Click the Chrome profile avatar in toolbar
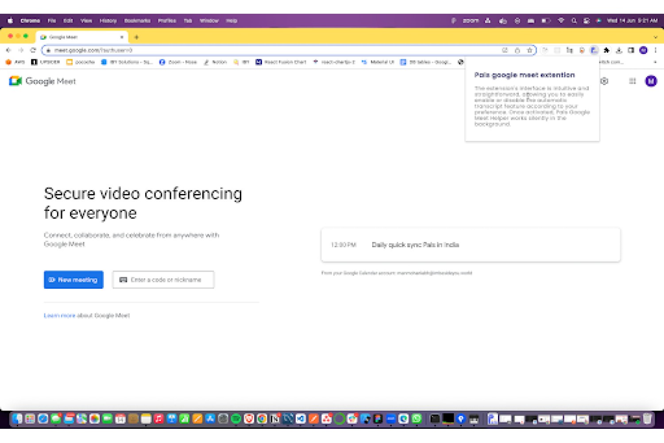The image size is (664, 443). pos(643,50)
